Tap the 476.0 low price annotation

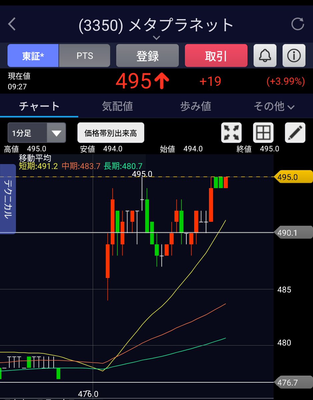(88, 393)
